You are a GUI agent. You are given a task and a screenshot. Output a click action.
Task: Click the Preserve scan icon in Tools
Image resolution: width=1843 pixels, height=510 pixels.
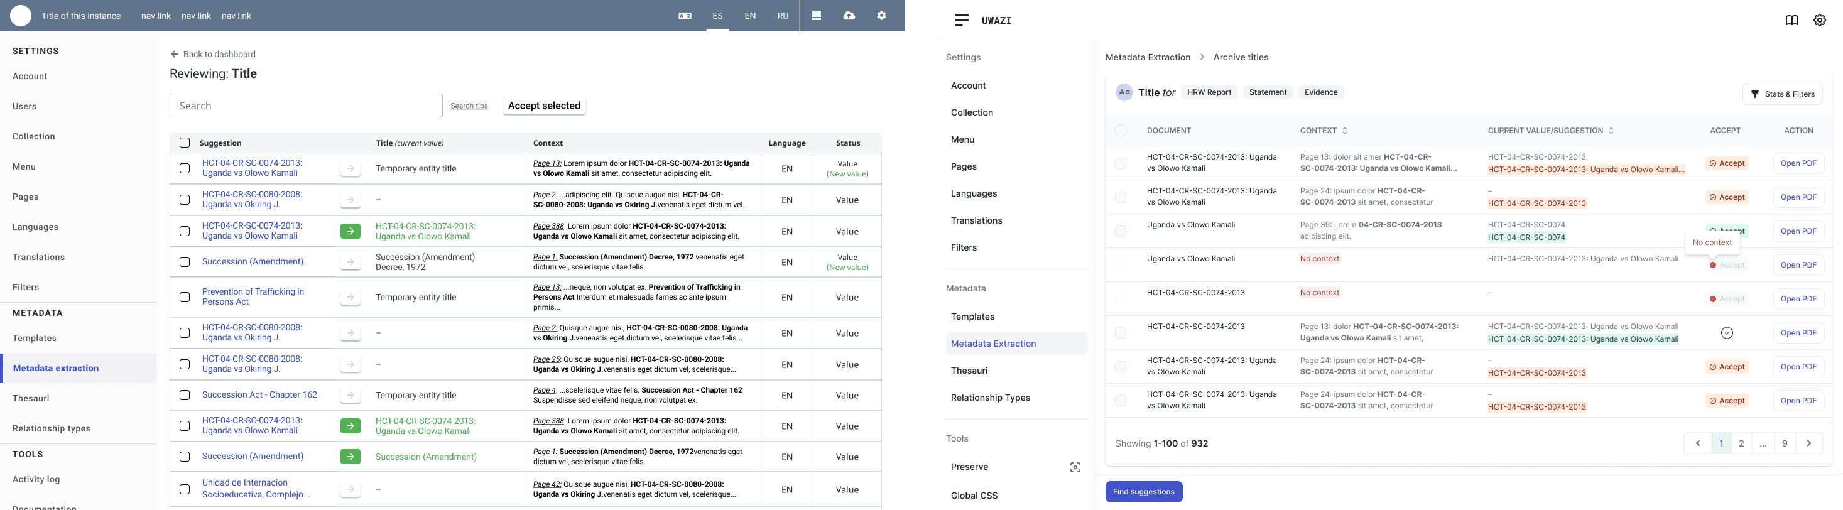coord(1075,467)
